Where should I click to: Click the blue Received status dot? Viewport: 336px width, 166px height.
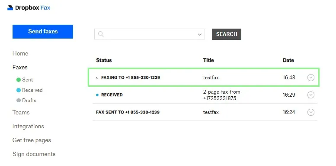pos(19,90)
